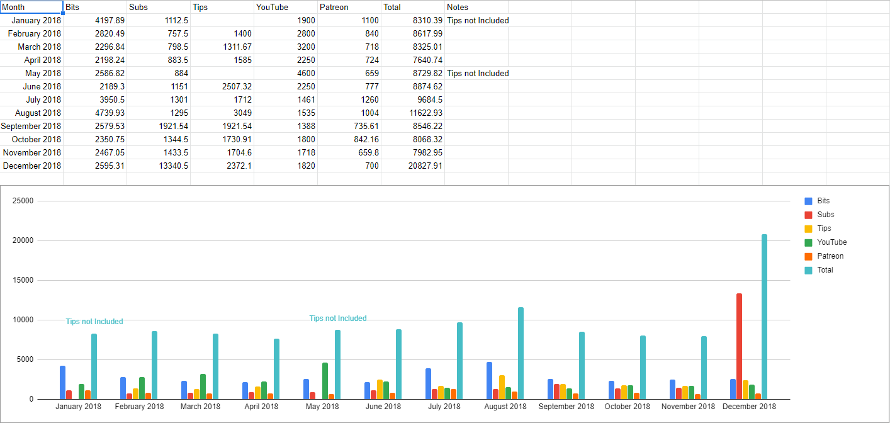
Task: Select the YouTube column header cell
Action: 286,7
